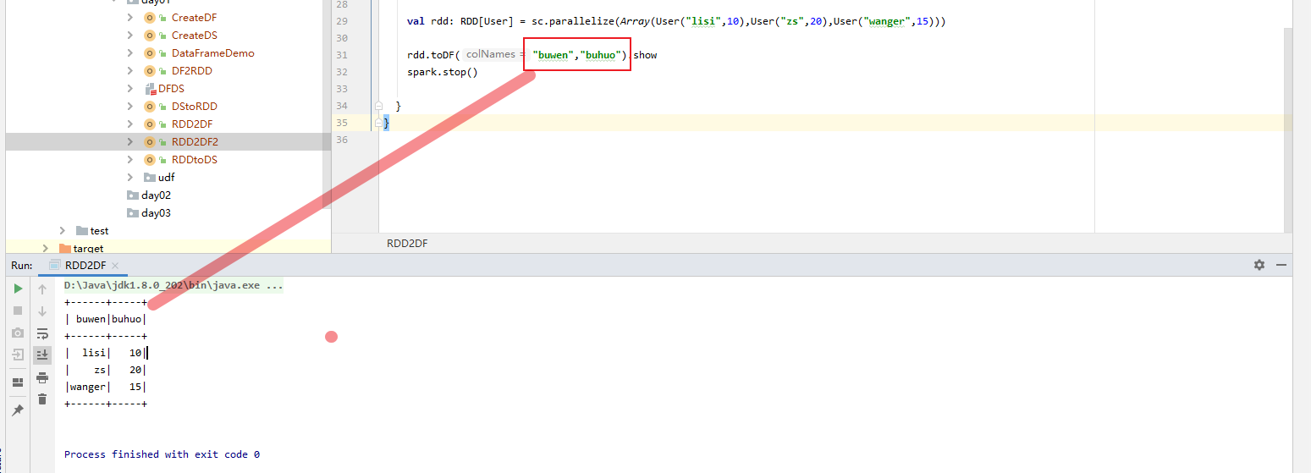Click the lisi row in console output
The image size is (1311, 473).
[x=106, y=353]
